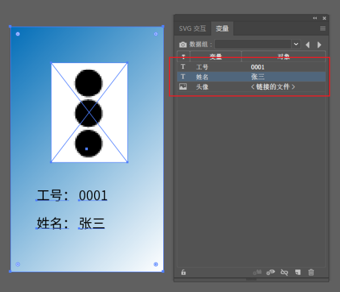Go to the next data set arrow
This screenshot has height=292, width=340.
click(x=319, y=45)
